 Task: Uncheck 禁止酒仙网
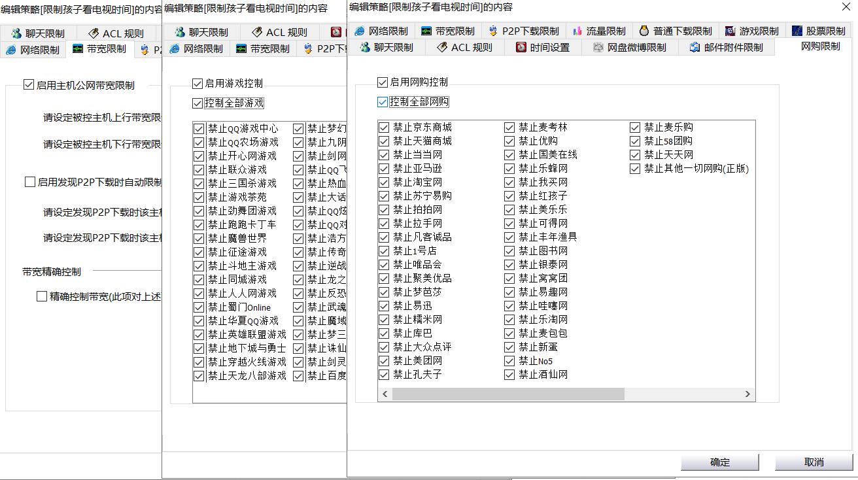(509, 375)
